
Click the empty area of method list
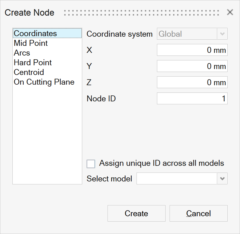click(x=47, y=135)
